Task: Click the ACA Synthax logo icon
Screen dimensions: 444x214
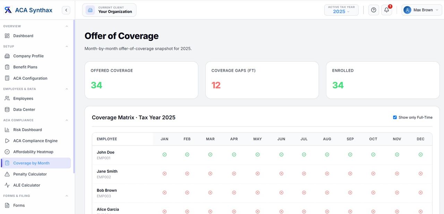Action: point(8,10)
